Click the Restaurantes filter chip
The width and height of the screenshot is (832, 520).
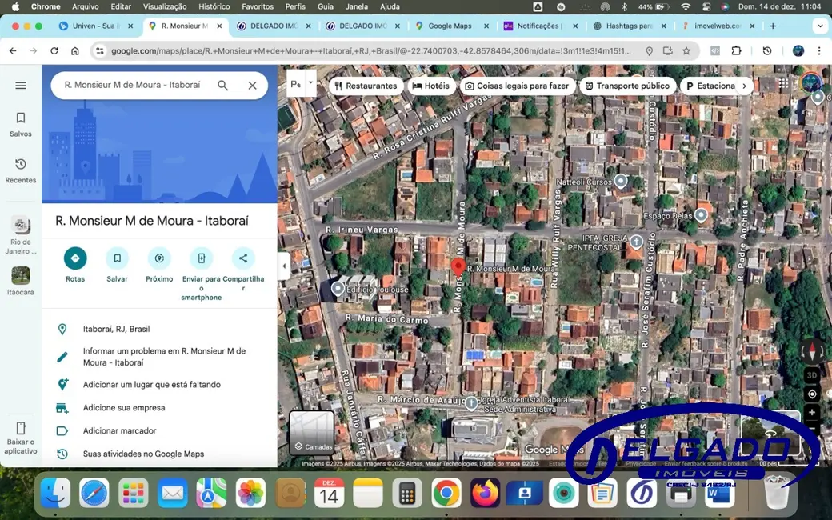(x=366, y=86)
